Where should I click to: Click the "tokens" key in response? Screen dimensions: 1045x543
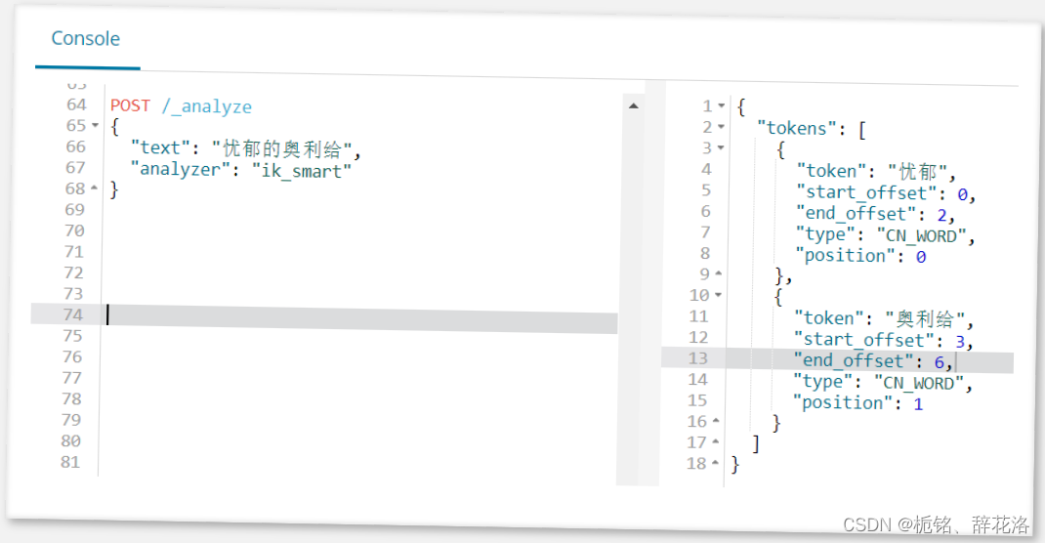click(796, 128)
